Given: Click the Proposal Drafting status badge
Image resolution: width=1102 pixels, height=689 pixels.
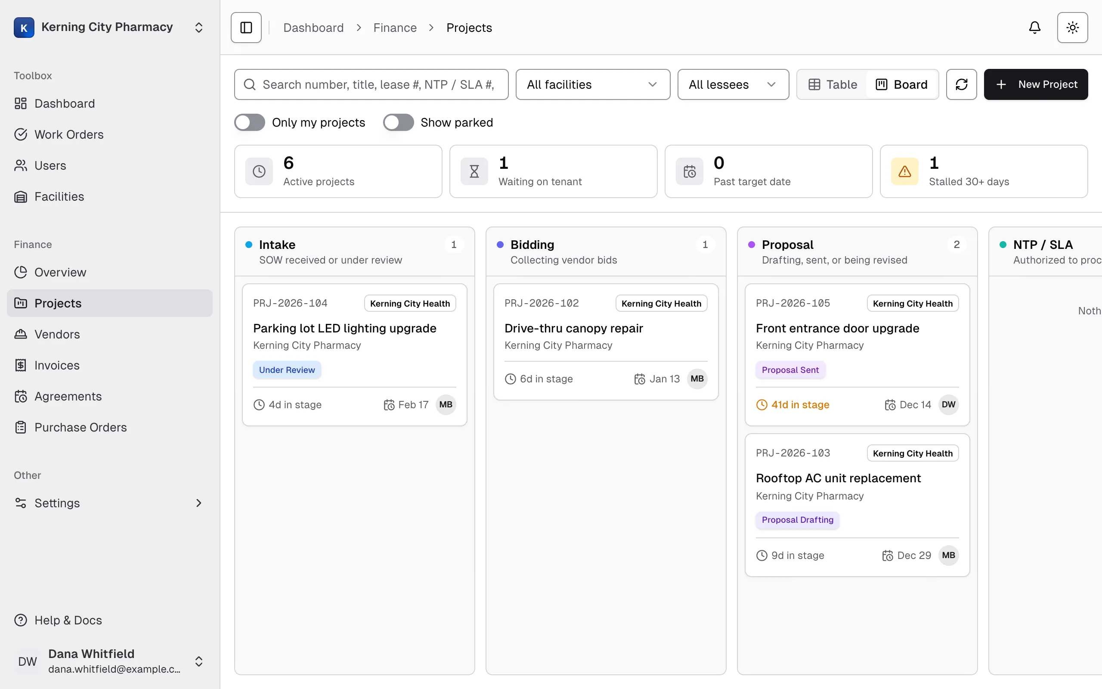Looking at the screenshot, I should click(x=797, y=520).
